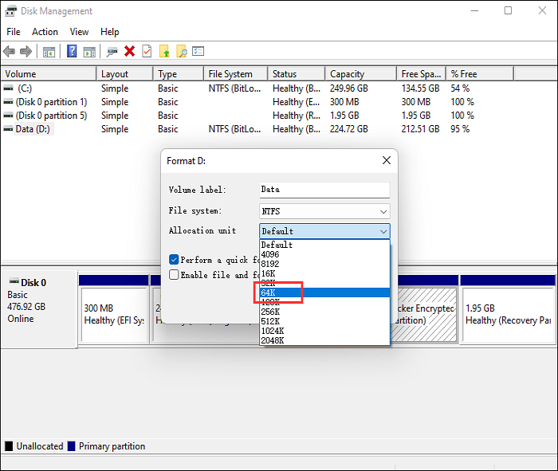The height and width of the screenshot is (471, 558).
Task: Choose 256K allocation unit size
Action: click(324, 312)
